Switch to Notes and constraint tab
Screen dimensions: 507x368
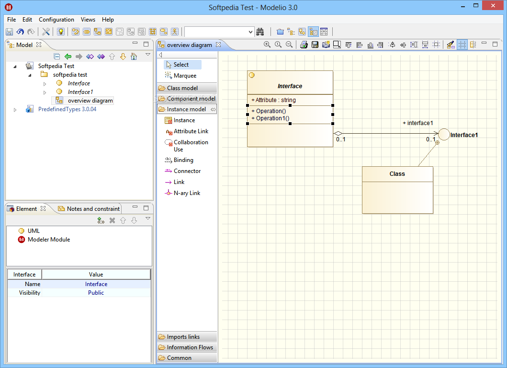[x=89, y=209]
